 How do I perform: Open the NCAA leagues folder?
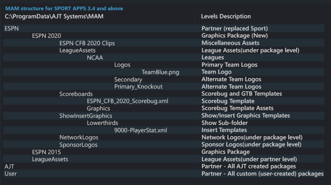pyautogui.click(x=95, y=58)
